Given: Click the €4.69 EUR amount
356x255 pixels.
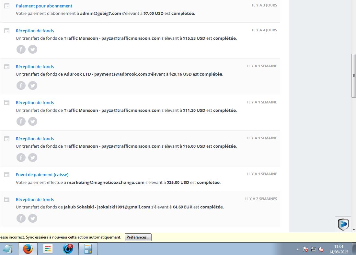Looking at the screenshot, I should (183, 207).
